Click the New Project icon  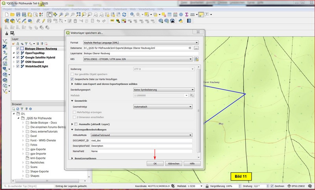click(x=7, y=15)
